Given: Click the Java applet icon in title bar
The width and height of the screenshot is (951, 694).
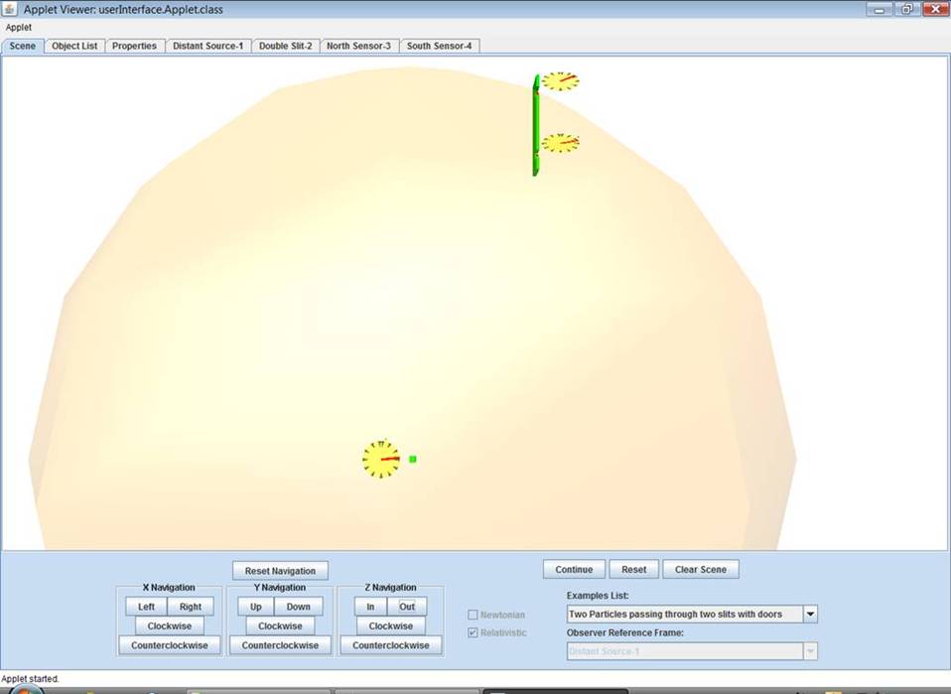Looking at the screenshot, I should point(10,9).
